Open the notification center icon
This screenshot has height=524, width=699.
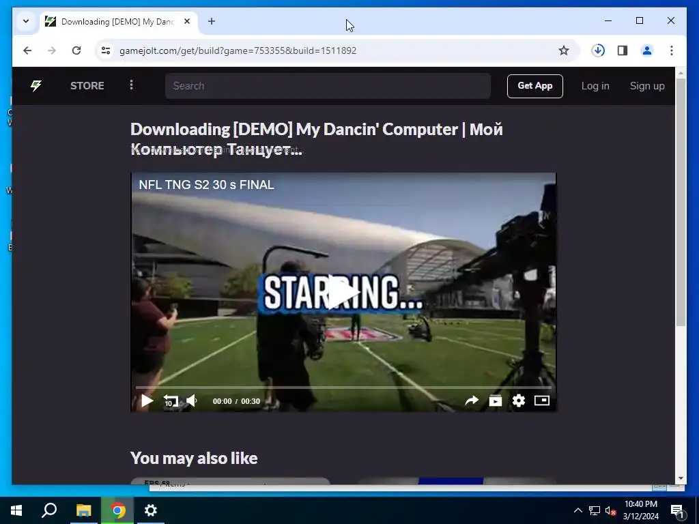click(x=677, y=510)
